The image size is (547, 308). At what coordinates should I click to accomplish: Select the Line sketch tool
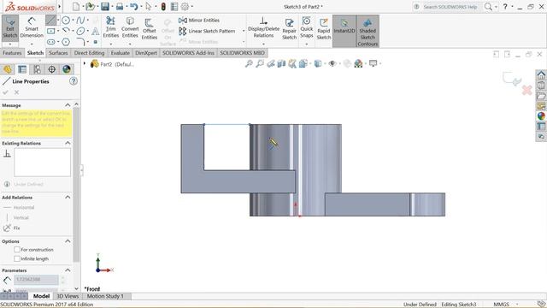point(50,21)
